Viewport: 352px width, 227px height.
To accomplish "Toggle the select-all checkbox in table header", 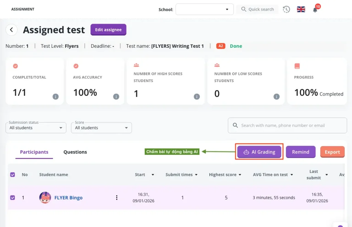I will [x=13, y=174].
